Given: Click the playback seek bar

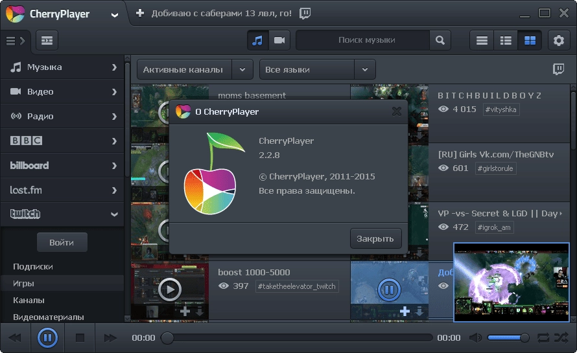Looking at the screenshot, I should tap(298, 337).
